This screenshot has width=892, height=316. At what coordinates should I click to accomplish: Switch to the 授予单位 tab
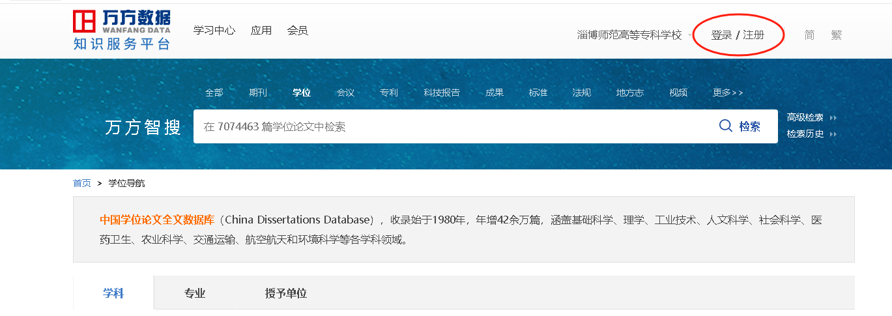pos(286,293)
